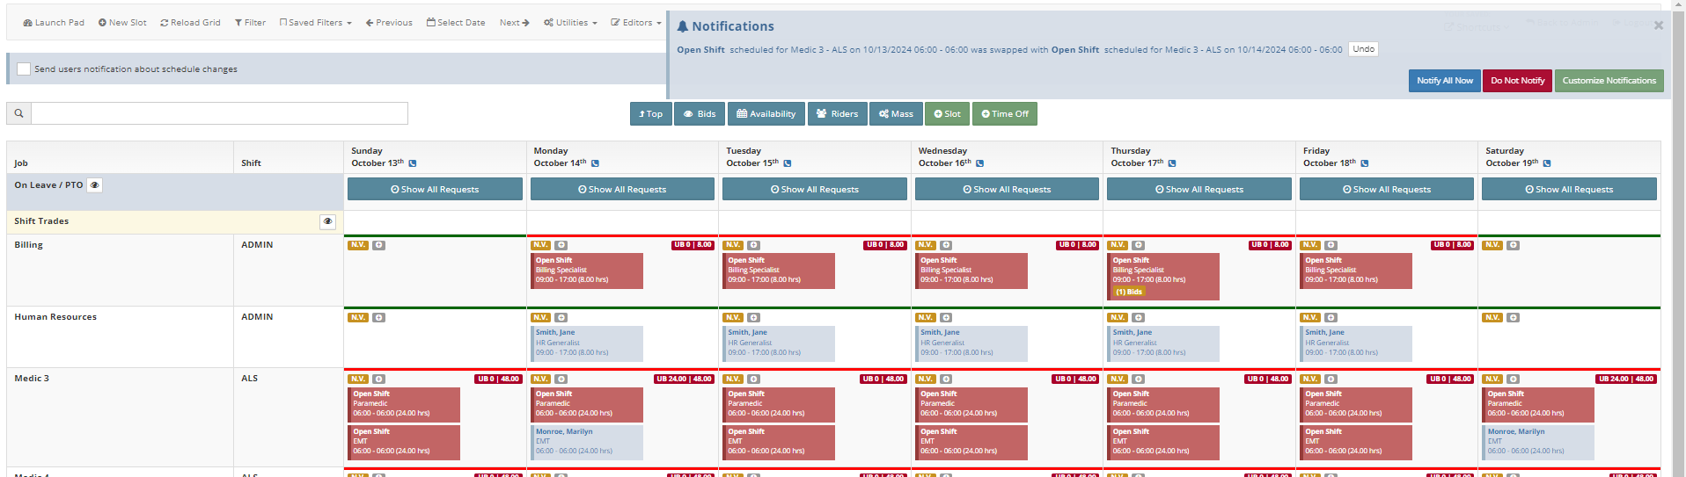Click the phone icon next to Wednesday October 16th
This screenshot has width=1686, height=477.
point(979,163)
